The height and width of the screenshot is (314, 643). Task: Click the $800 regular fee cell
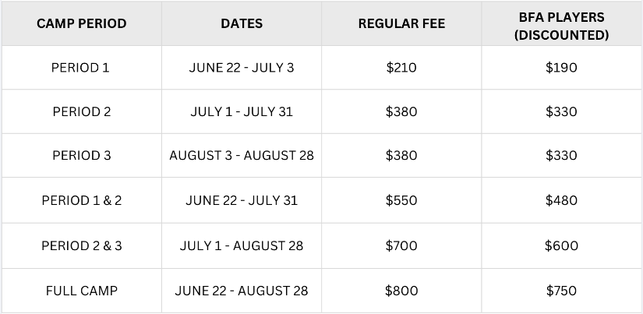click(x=401, y=291)
